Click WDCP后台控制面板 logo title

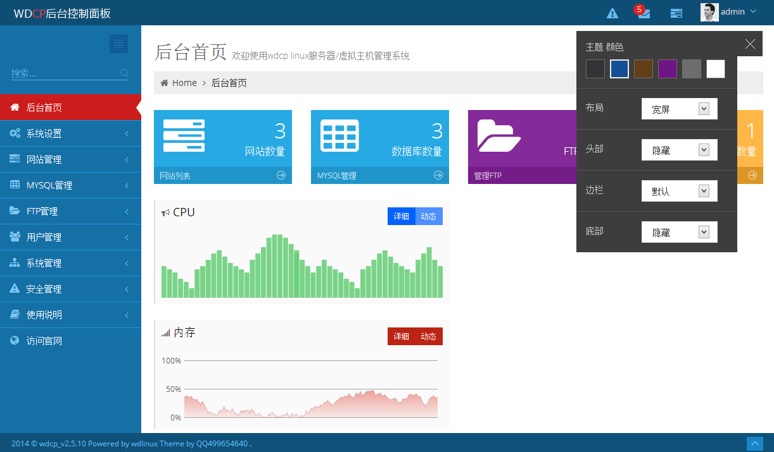[x=62, y=13]
